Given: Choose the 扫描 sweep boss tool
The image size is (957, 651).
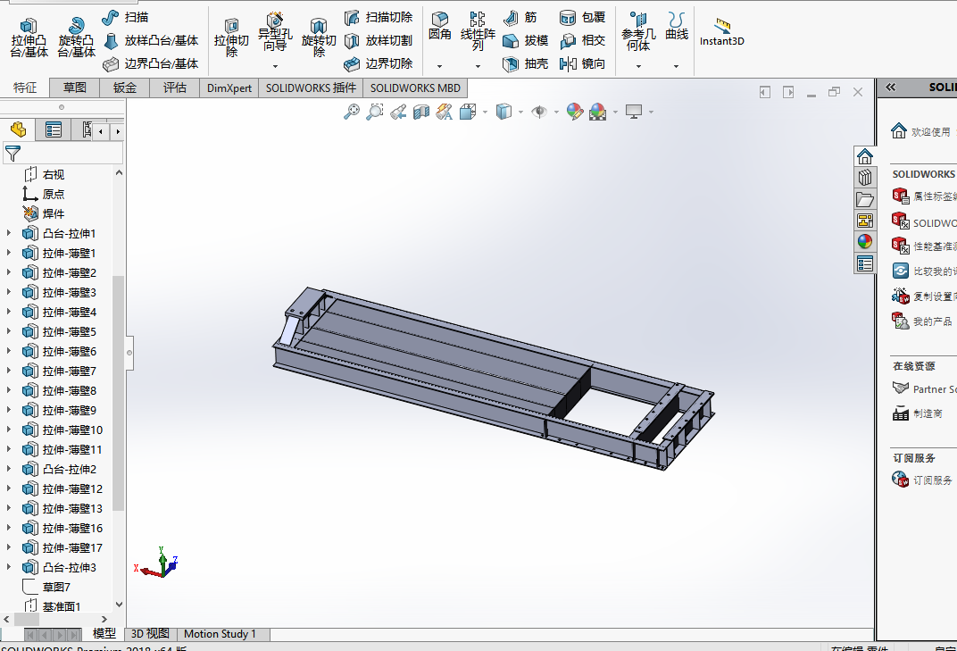Looking at the screenshot, I should pos(125,17).
